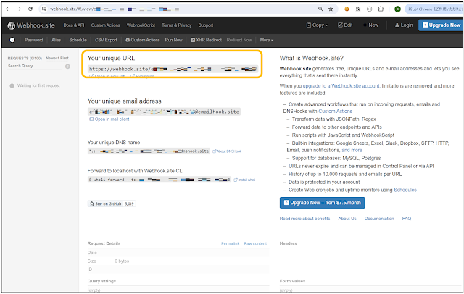Screen dimensions: 464x294
Task: Click Run Now
Action: (x=174, y=40)
